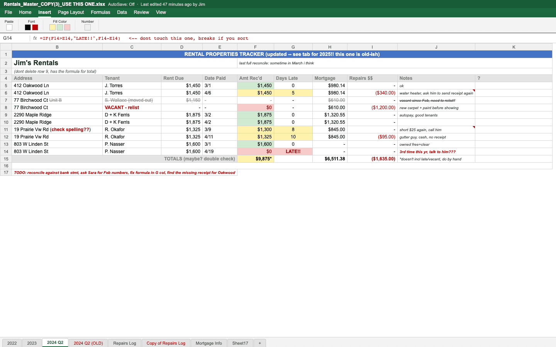Screen dimensions: 556x347
Task: Select the LATE!! cell in Days Late
Action: (x=293, y=152)
